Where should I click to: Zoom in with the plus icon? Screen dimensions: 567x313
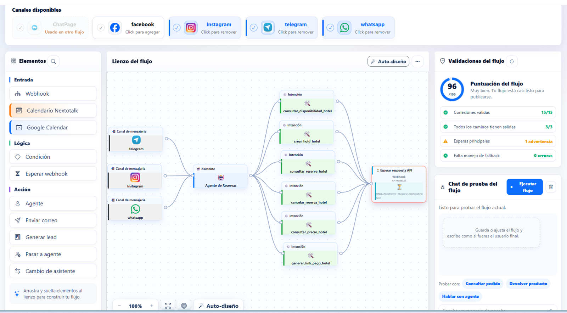pos(152,306)
